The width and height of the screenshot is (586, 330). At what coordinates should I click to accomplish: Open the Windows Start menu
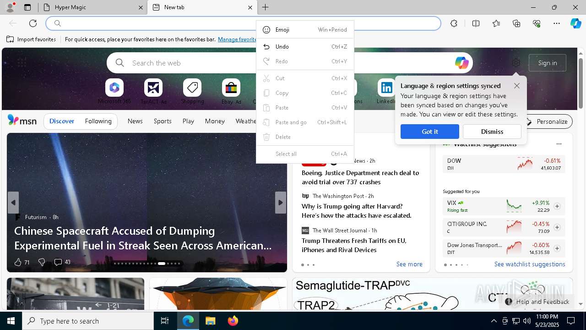[x=11, y=321]
